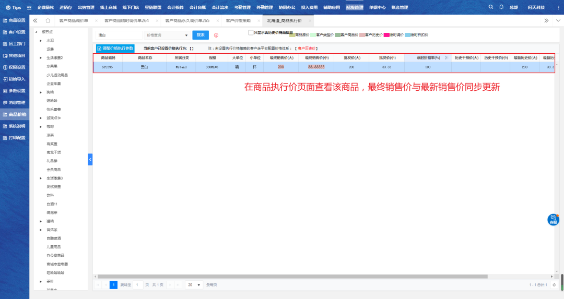564x299 pixels.
Task: Collapse the category tree with blue arrow handle
Action: tap(90, 159)
